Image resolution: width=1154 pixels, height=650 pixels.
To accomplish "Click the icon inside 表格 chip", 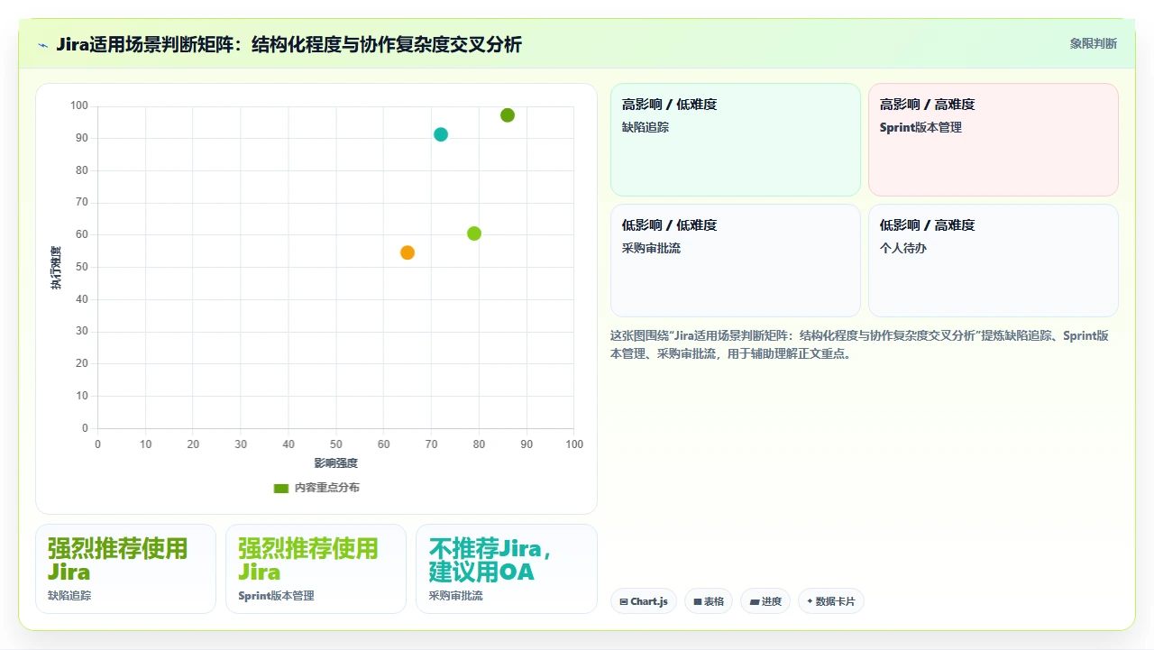I will (698, 601).
